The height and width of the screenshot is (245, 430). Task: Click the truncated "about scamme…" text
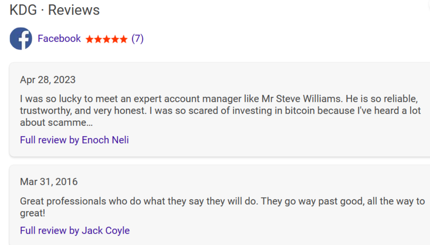point(57,122)
